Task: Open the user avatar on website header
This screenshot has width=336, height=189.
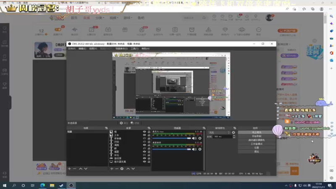Action: click(269, 18)
